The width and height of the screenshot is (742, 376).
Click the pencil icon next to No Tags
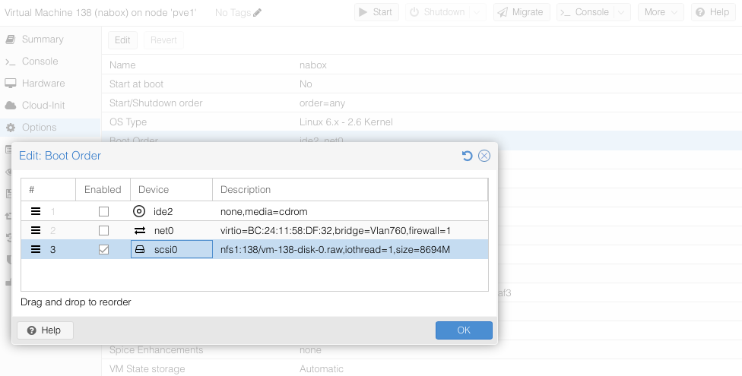point(257,12)
